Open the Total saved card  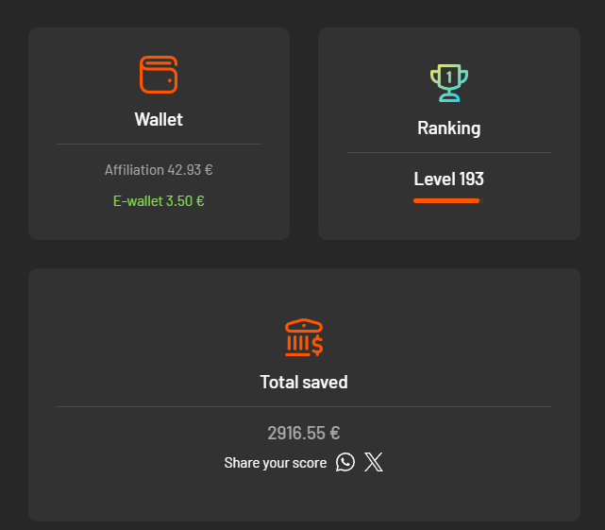pos(305,395)
